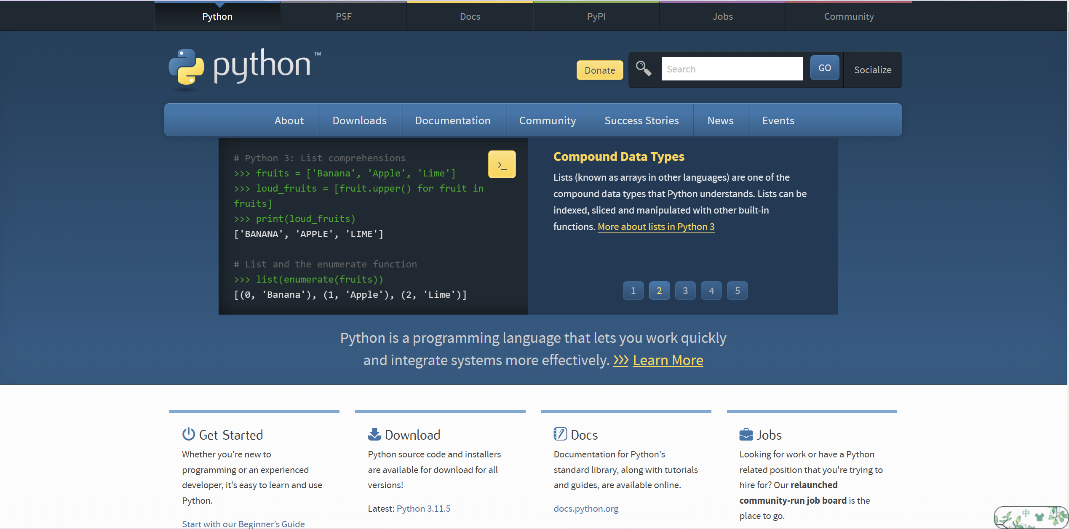Click the News tab
1069x529 pixels.
pyautogui.click(x=720, y=120)
